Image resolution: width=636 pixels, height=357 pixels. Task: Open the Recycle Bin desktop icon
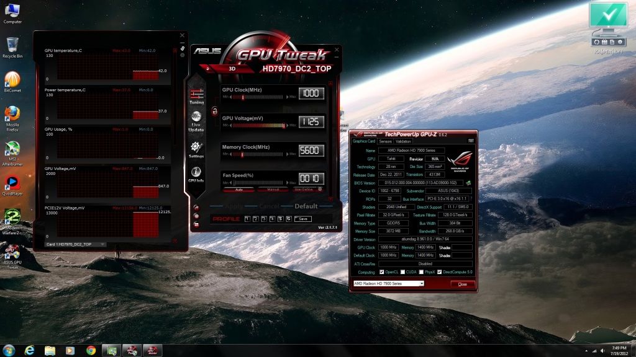coord(12,47)
